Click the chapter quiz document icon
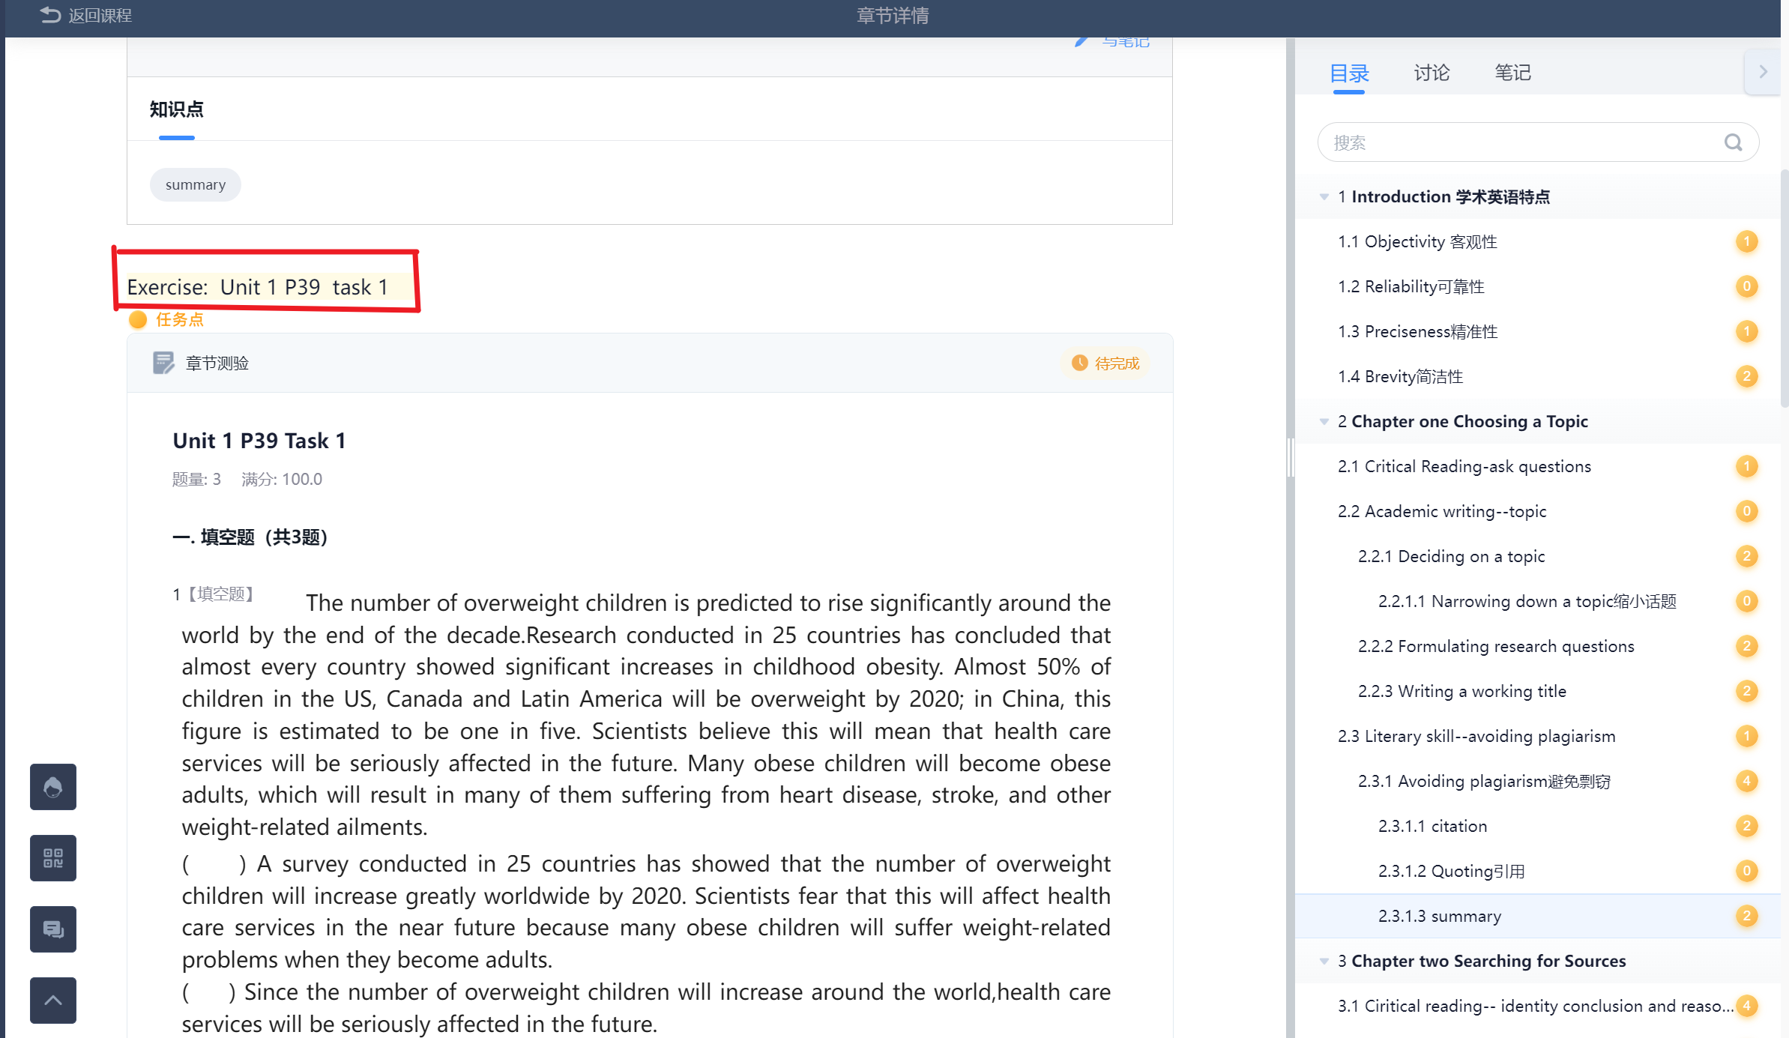Viewport: 1789px width, 1038px height. click(x=163, y=363)
